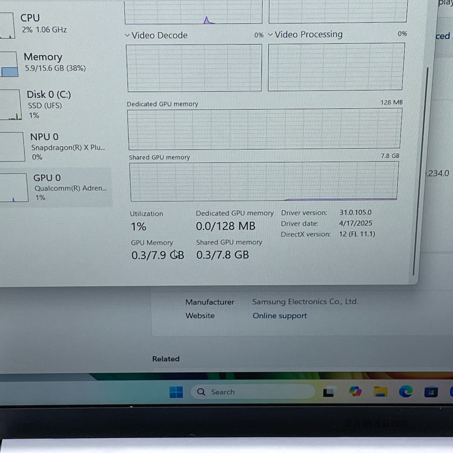The height and width of the screenshot is (453, 453).
Task: Click the Memory usage mini graph
Action: [x=9, y=64]
